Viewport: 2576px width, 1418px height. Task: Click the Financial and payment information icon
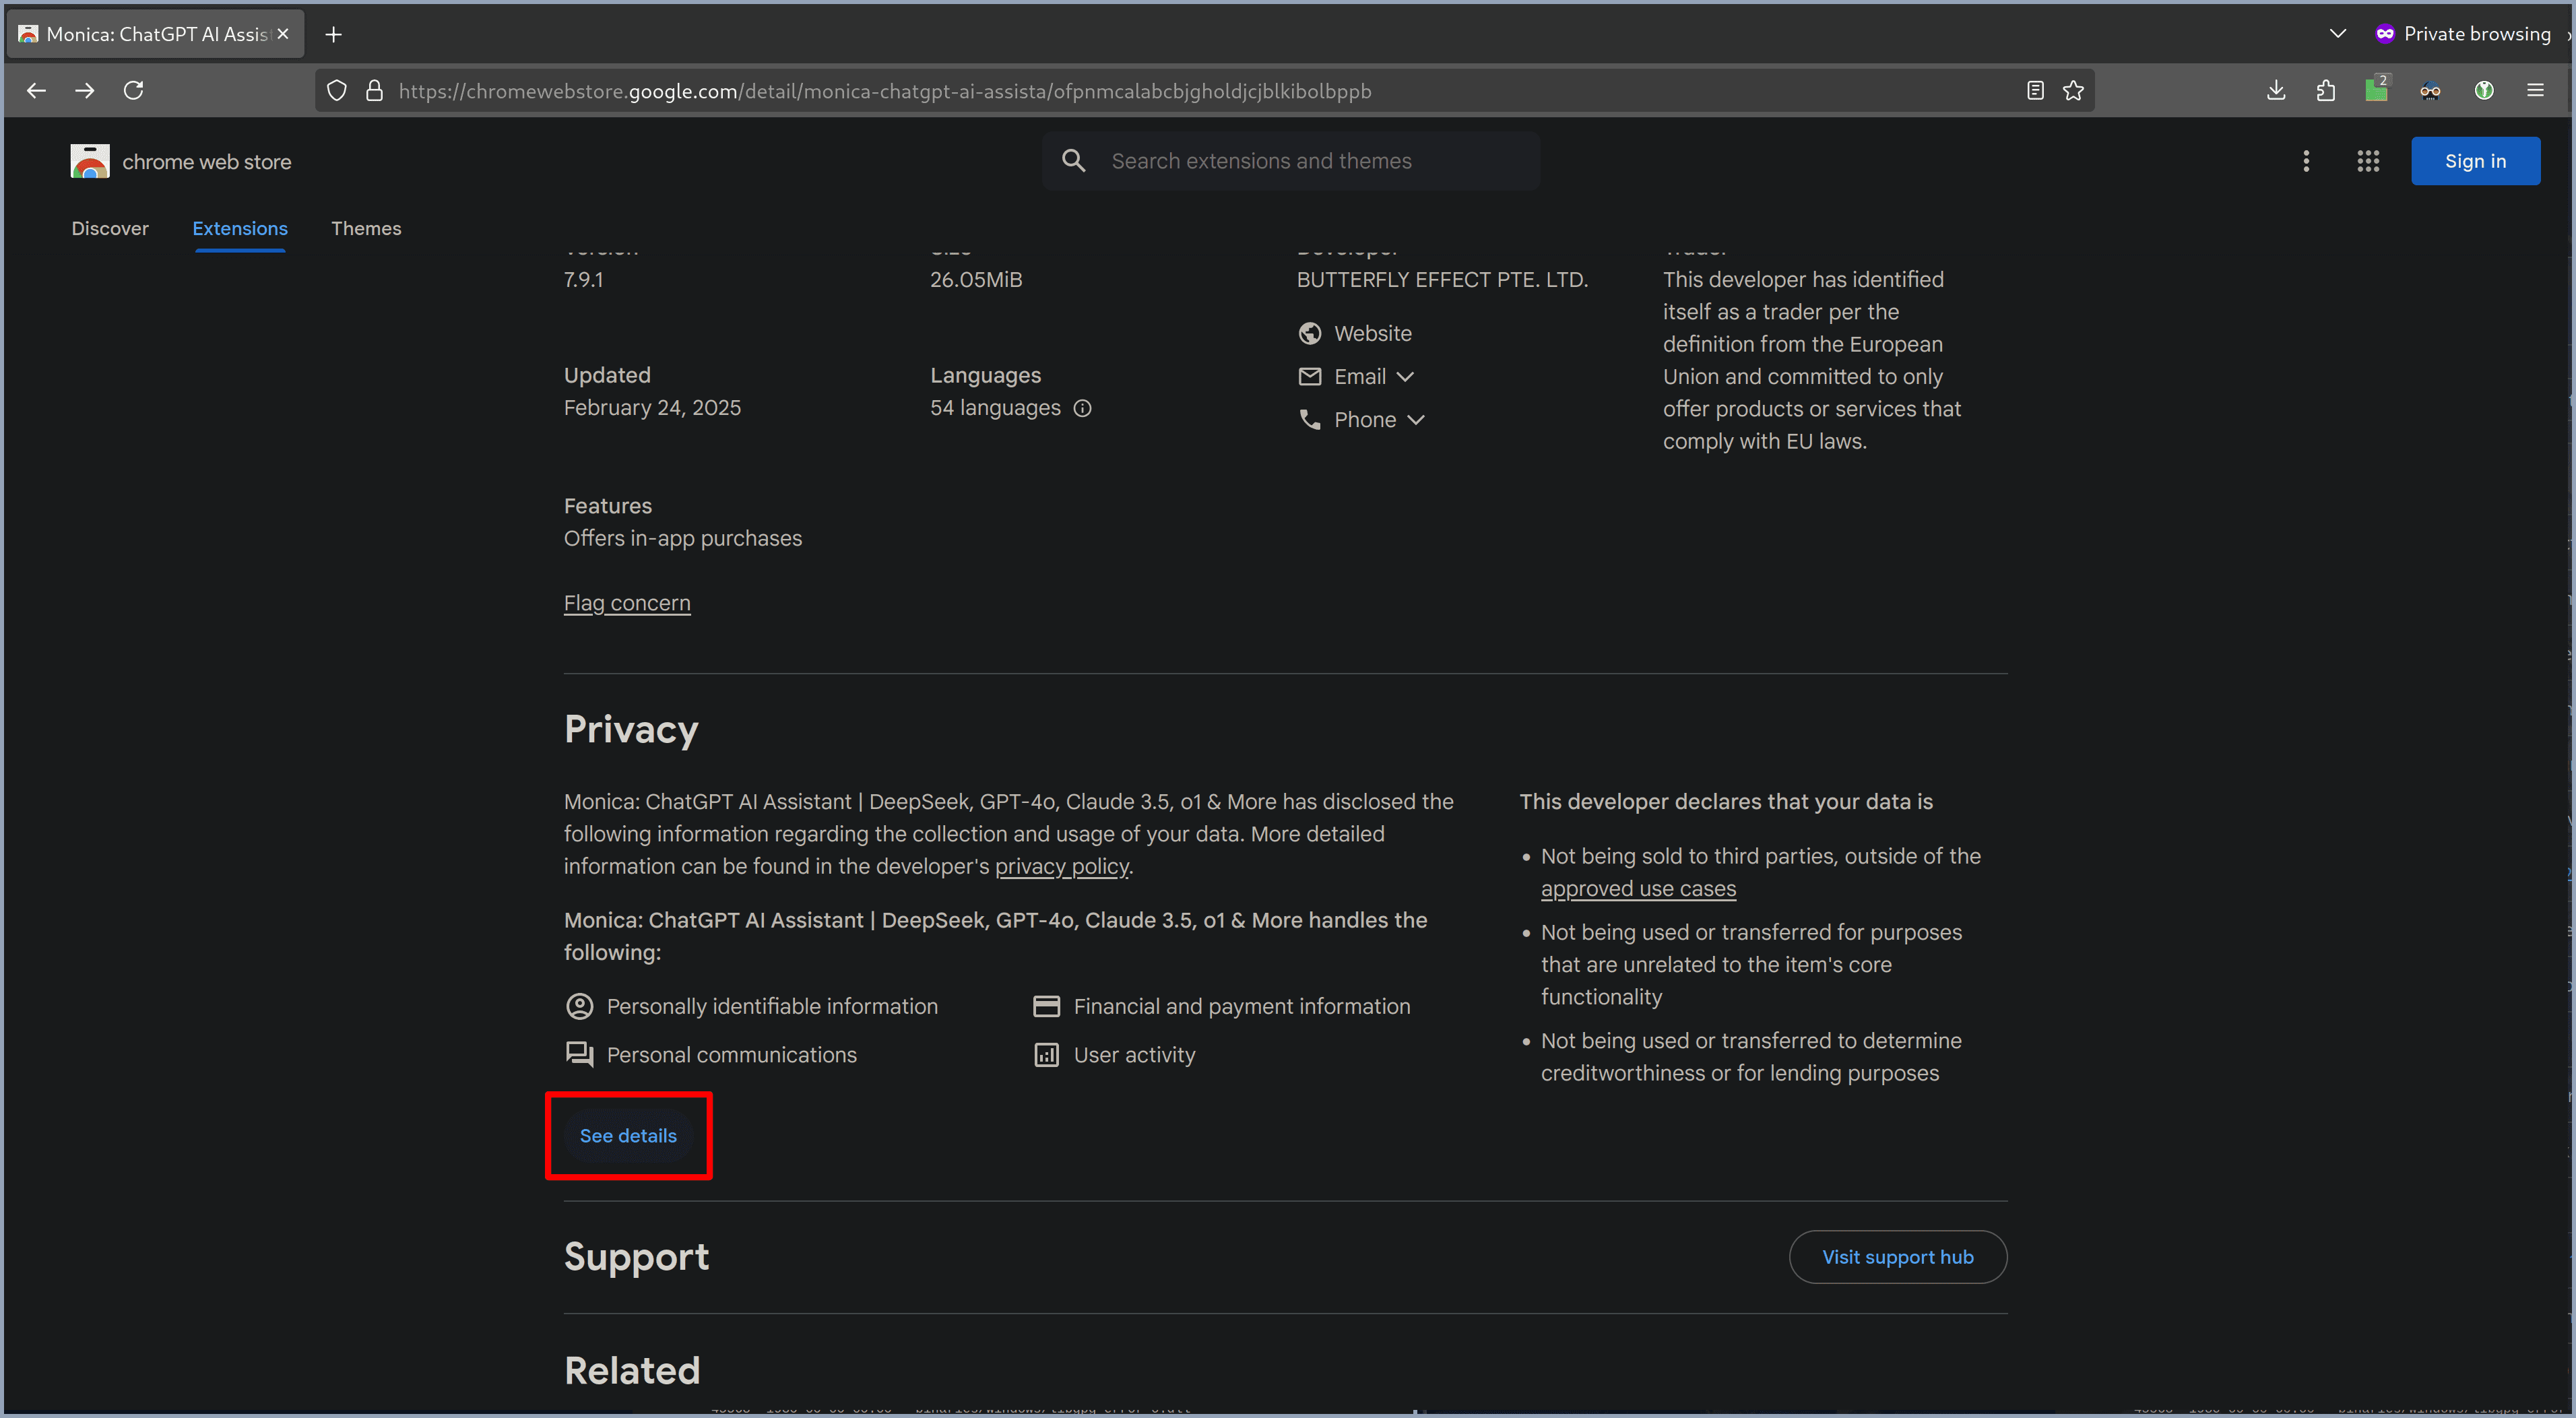click(x=1046, y=1006)
